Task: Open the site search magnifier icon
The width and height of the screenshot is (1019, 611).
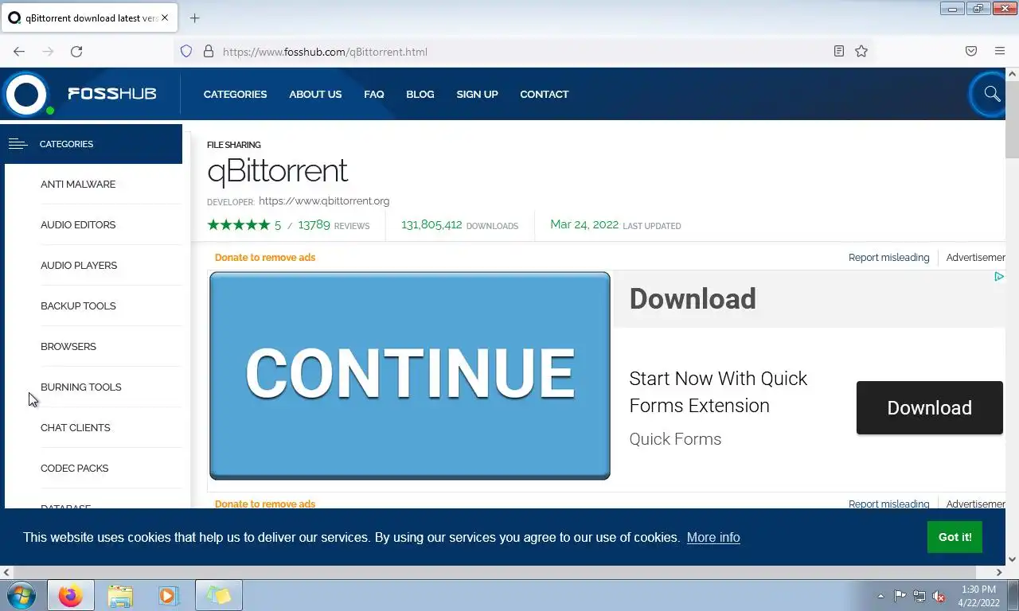Action: click(992, 94)
